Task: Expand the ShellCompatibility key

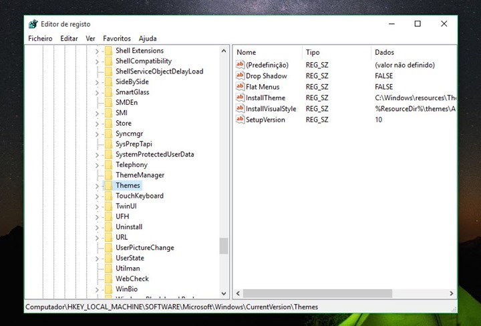Action: click(x=97, y=61)
